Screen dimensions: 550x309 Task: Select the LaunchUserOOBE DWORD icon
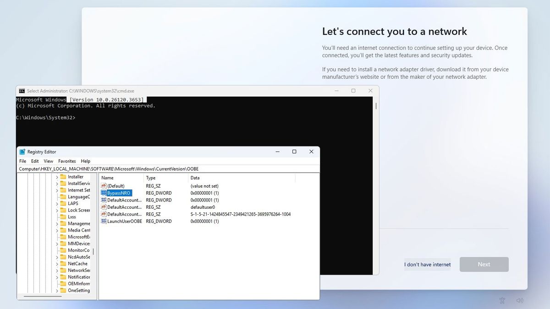(x=104, y=221)
